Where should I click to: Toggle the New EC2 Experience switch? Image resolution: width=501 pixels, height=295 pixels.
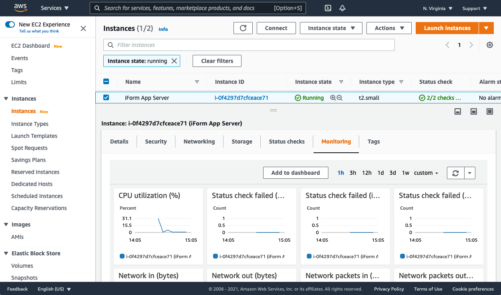[x=10, y=24]
